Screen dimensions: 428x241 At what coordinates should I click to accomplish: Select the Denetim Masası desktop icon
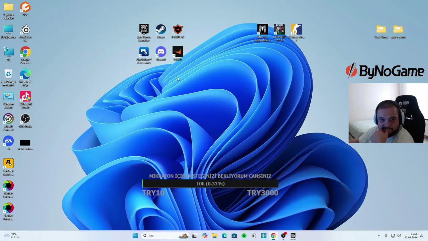[x=8, y=100]
